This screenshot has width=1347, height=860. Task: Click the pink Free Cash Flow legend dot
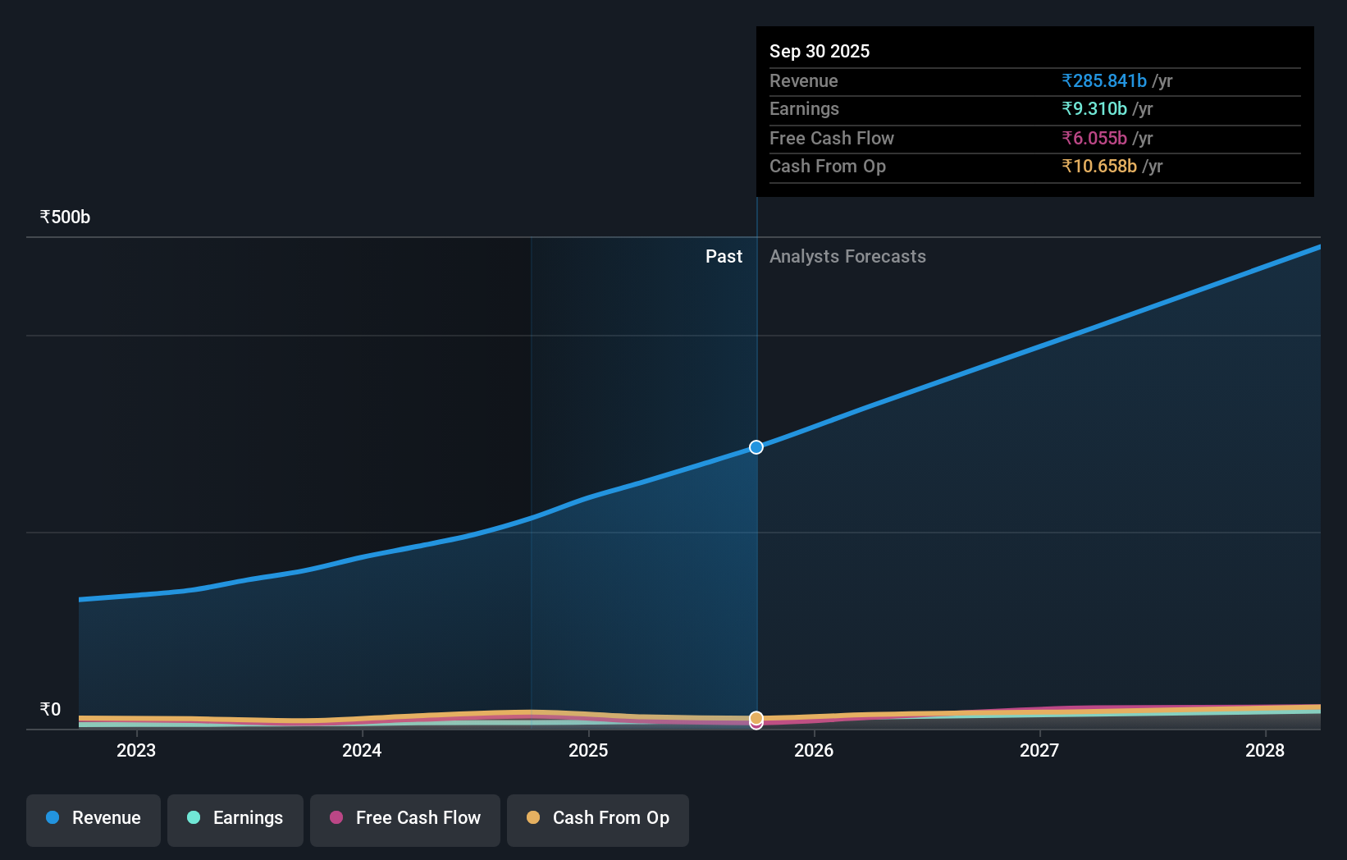tap(335, 817)
